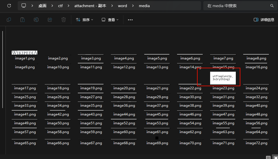Select file image45.png
Viewport: 278px width, 159px height.
pos(157,114)
